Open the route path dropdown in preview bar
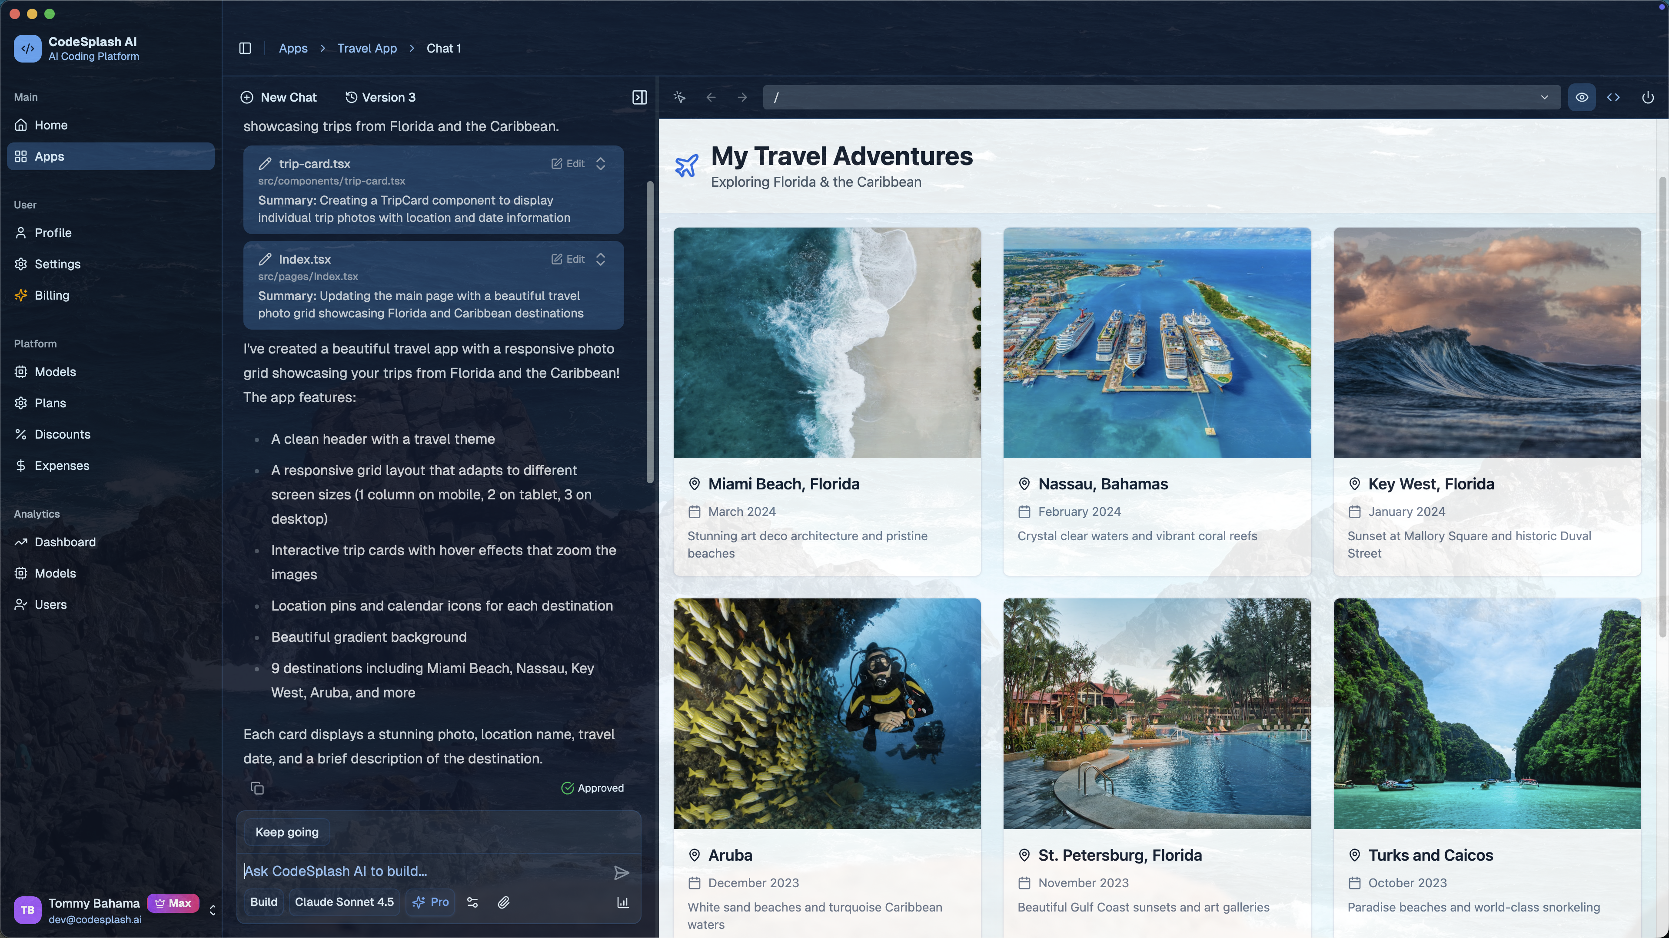Screen dimensions: 1669x938 click(x=1544, y=97)
